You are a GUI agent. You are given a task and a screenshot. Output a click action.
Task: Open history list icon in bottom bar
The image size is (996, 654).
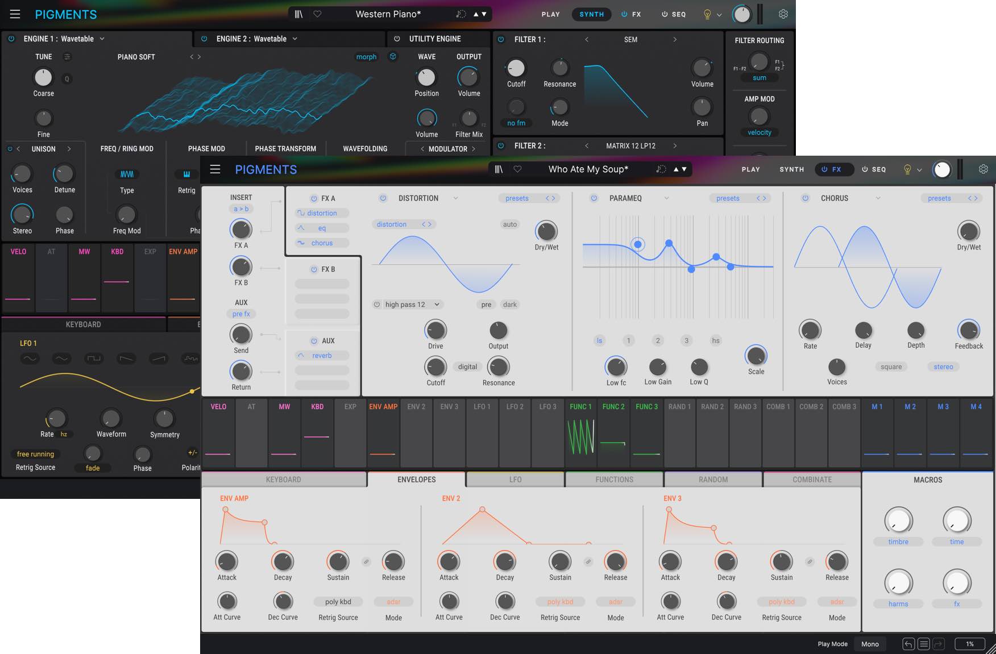click(924, 644)
